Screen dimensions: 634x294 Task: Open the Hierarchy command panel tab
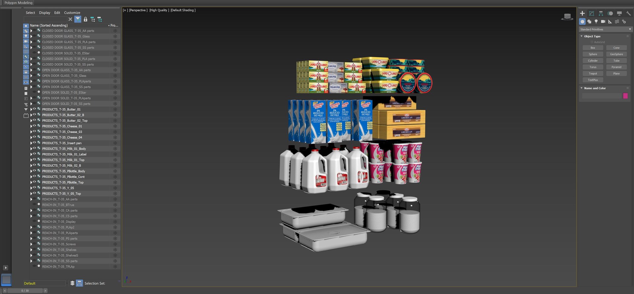coord(601,13)
